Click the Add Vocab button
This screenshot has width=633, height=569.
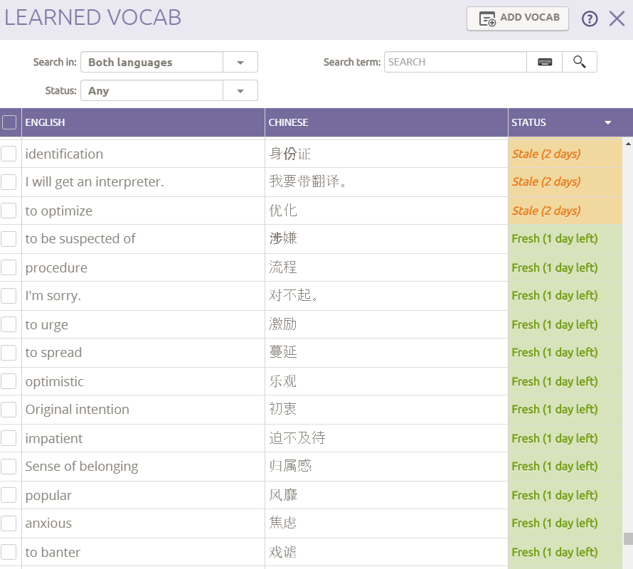click(518, 18)
